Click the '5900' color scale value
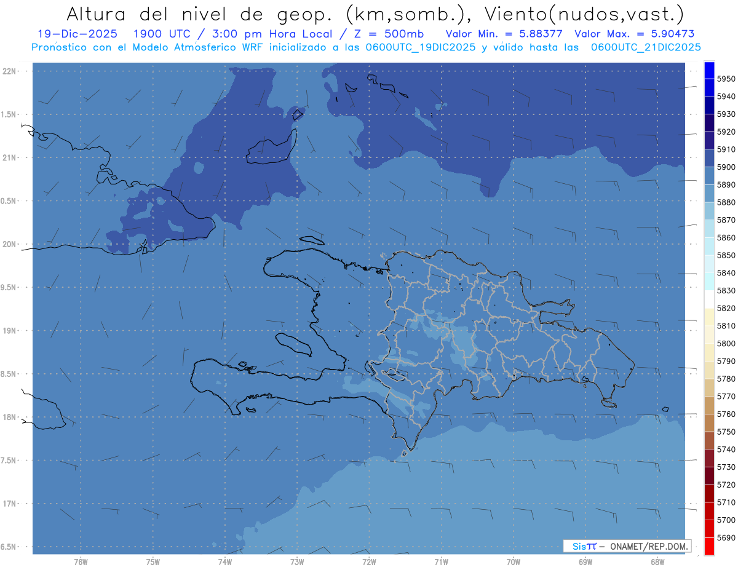This screenshot has height=570, width=738. pos(726,167)
